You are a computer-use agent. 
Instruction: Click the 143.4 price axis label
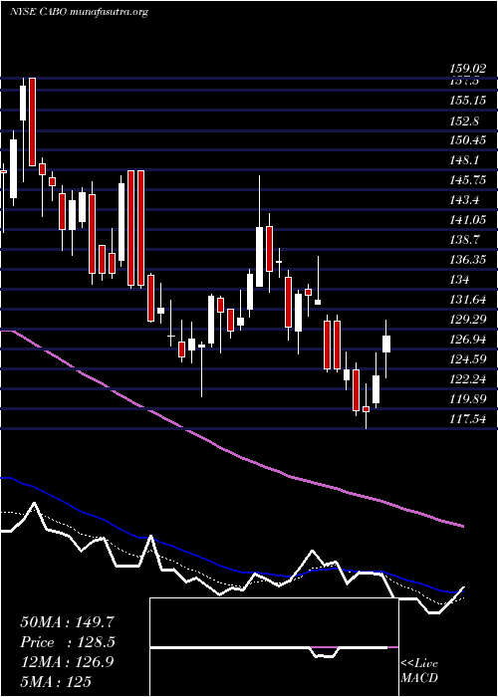coord(463,201)
